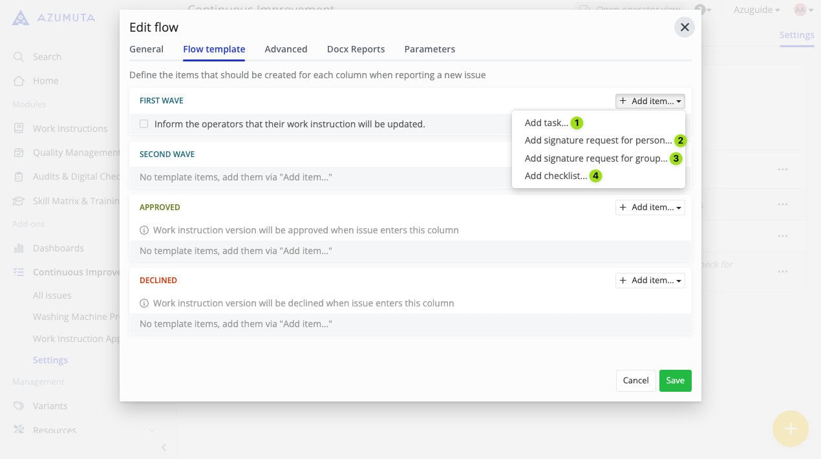Open Add item dropdown for Declined column

click(650, 281)
